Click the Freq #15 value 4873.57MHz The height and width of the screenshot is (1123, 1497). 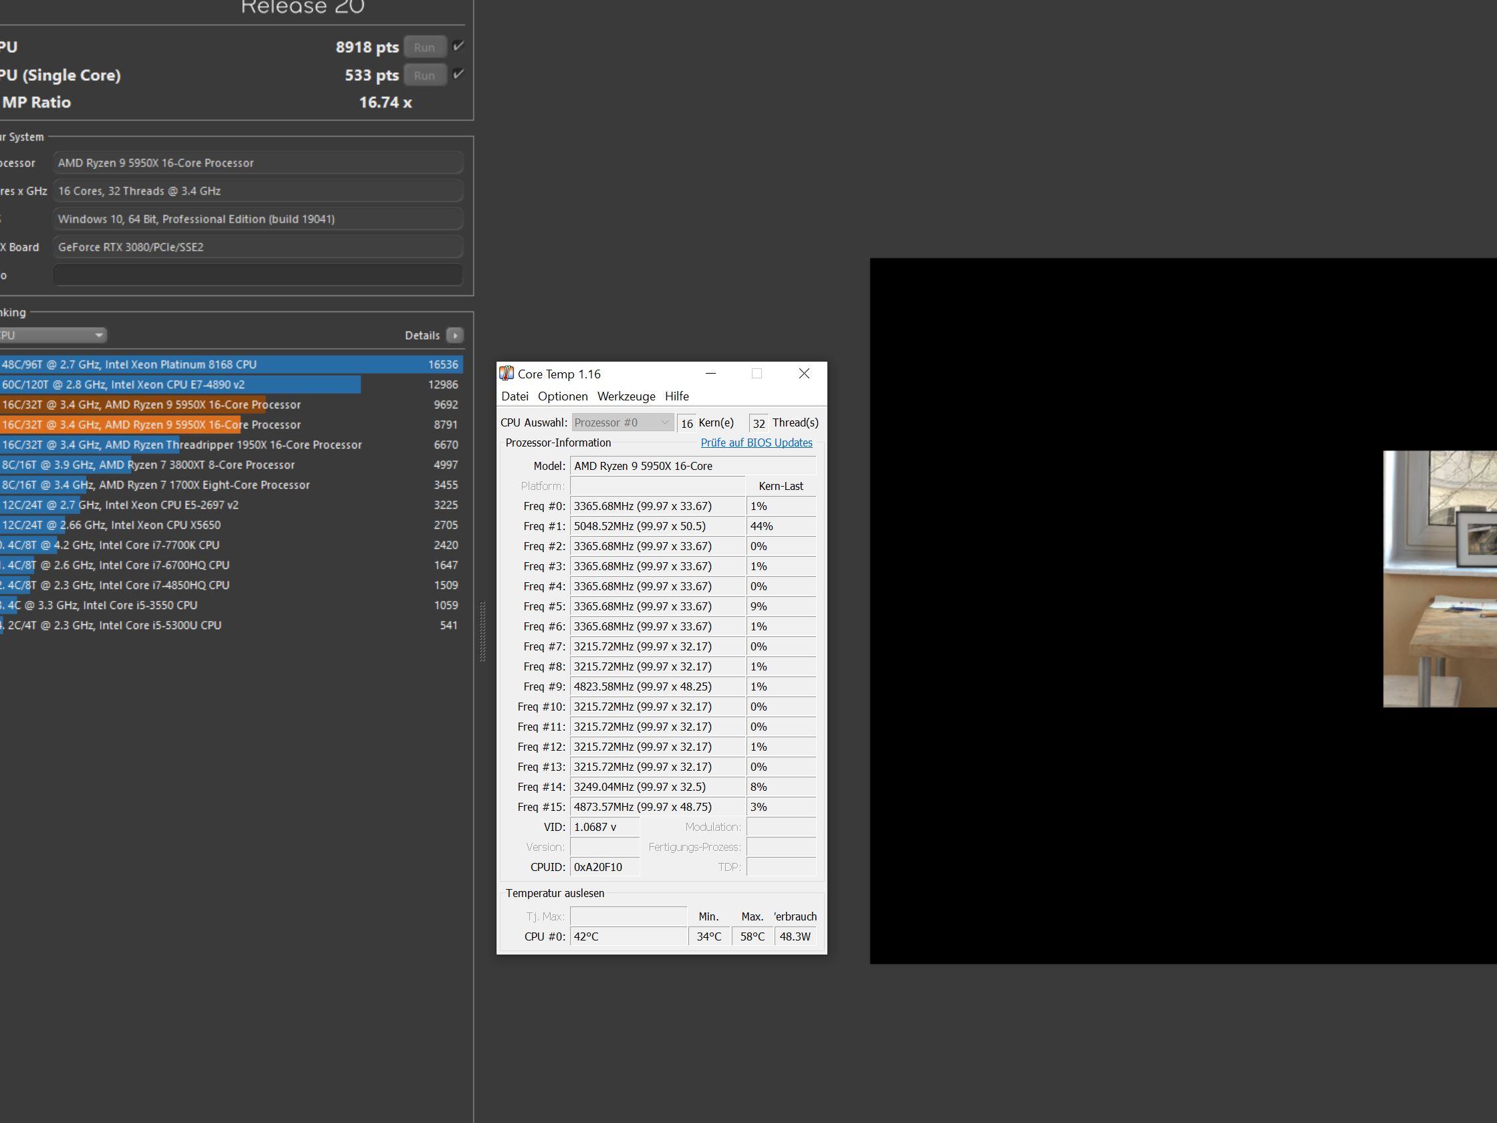pyautogui.click(x=657, y=807)
